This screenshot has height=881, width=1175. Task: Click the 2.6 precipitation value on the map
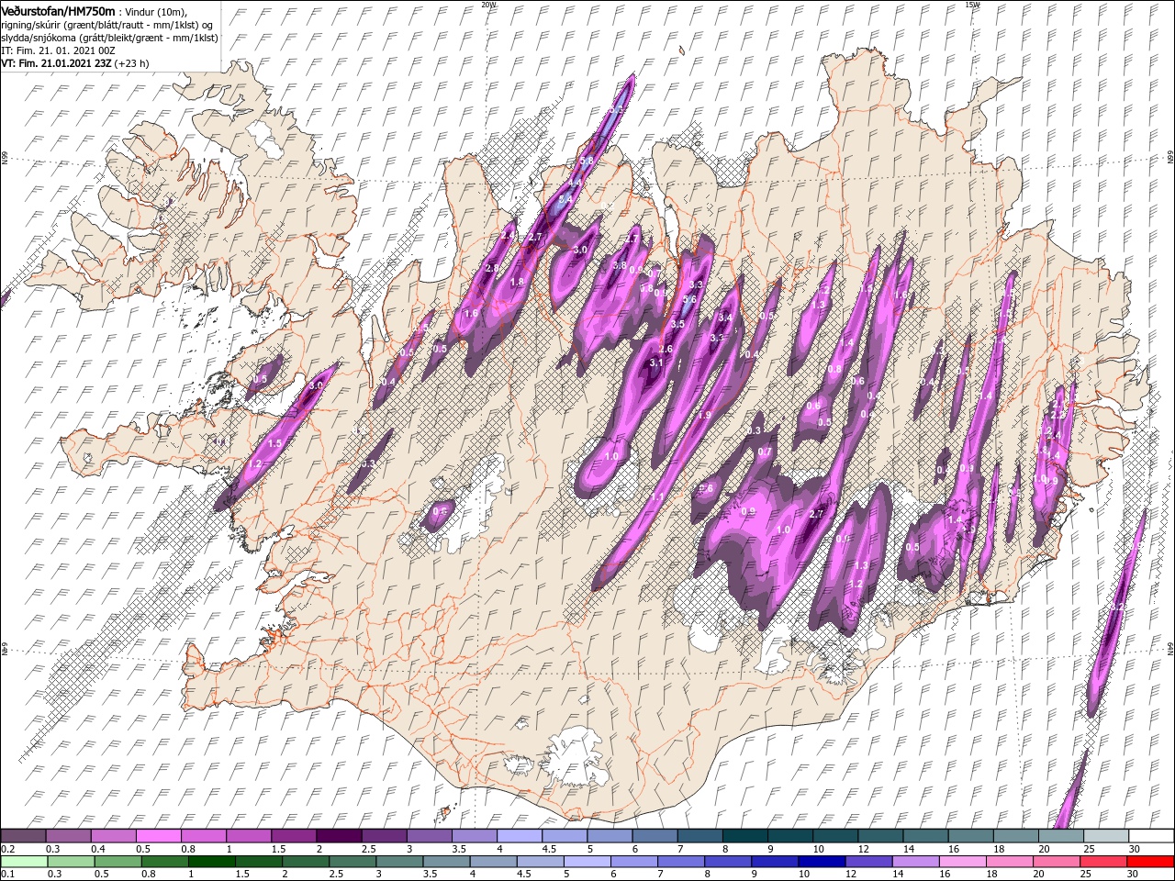666,349
